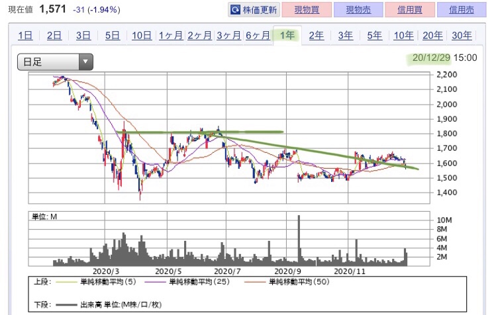This screenshot has height=315, width=496.
Task: Click the 現物買 button
Action: tap(307, 9)
